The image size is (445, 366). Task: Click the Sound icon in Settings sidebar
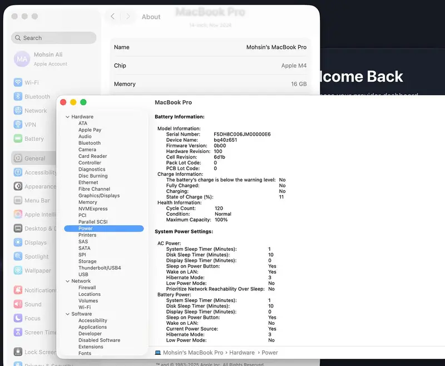[x=18, y=304]
